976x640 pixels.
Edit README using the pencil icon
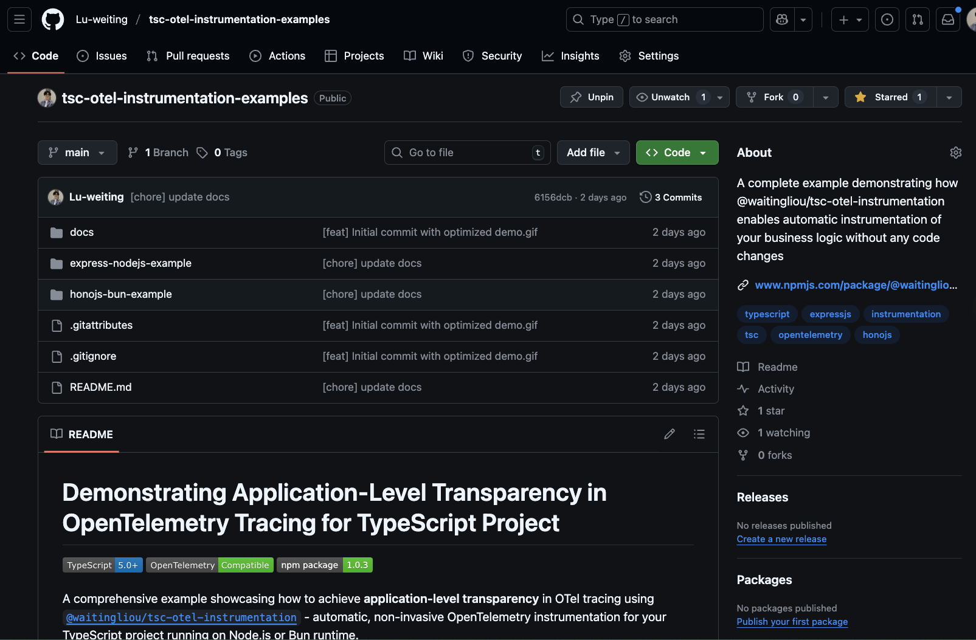coord(670,434)
